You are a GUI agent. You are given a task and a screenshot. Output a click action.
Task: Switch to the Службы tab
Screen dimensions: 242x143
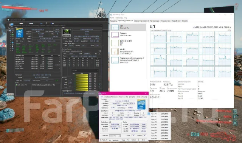click(x=185, y=21)
